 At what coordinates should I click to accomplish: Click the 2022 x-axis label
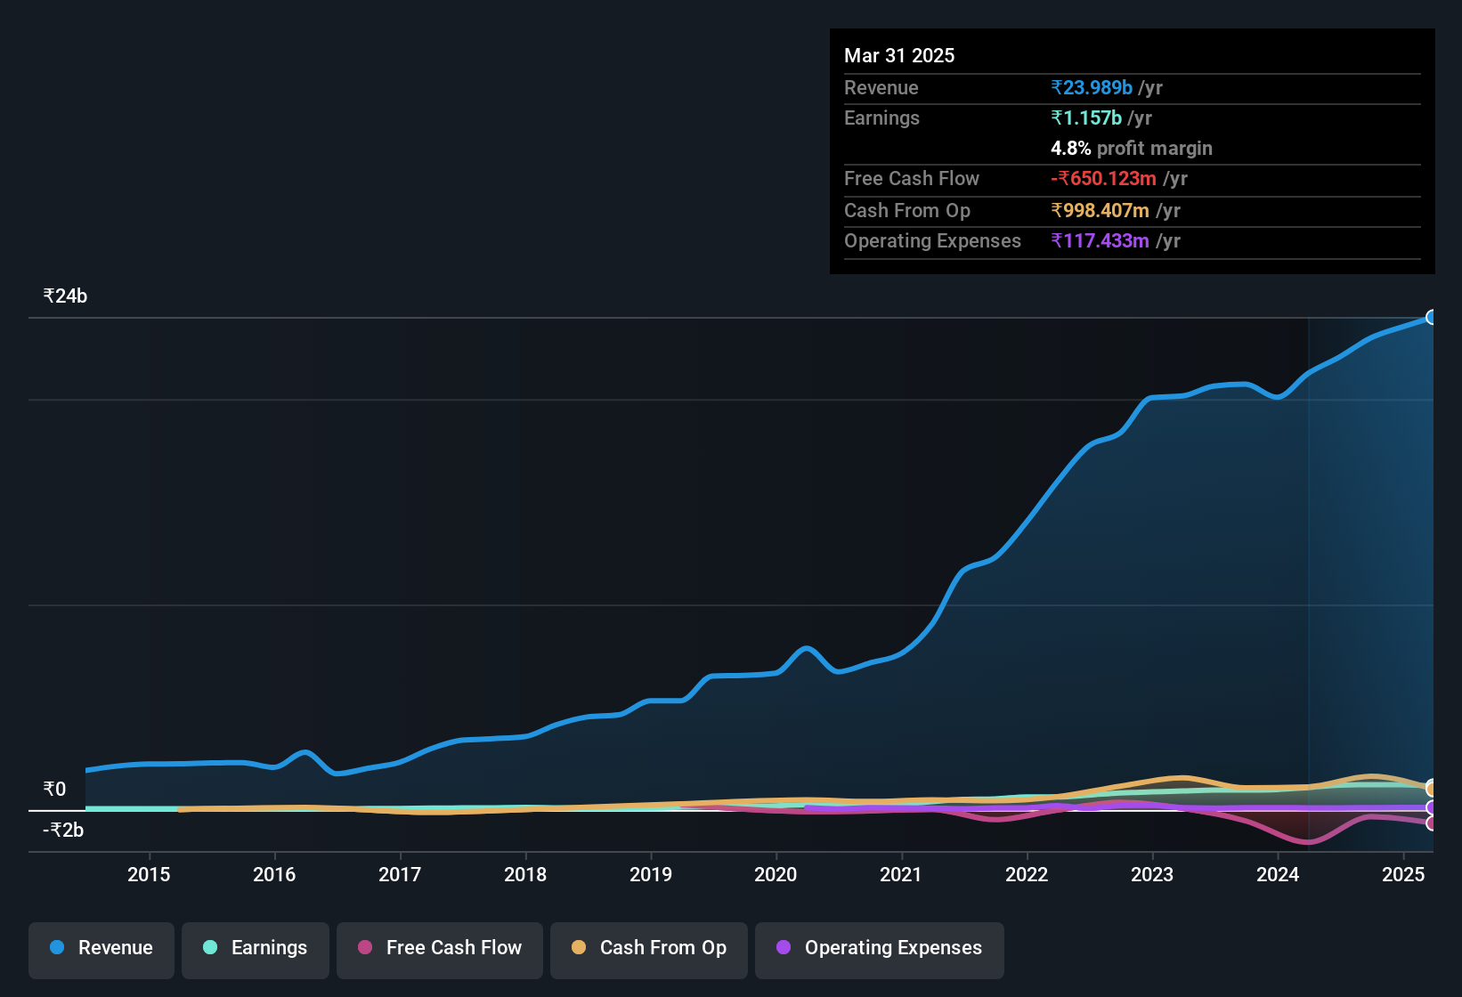coord(1027,874)
